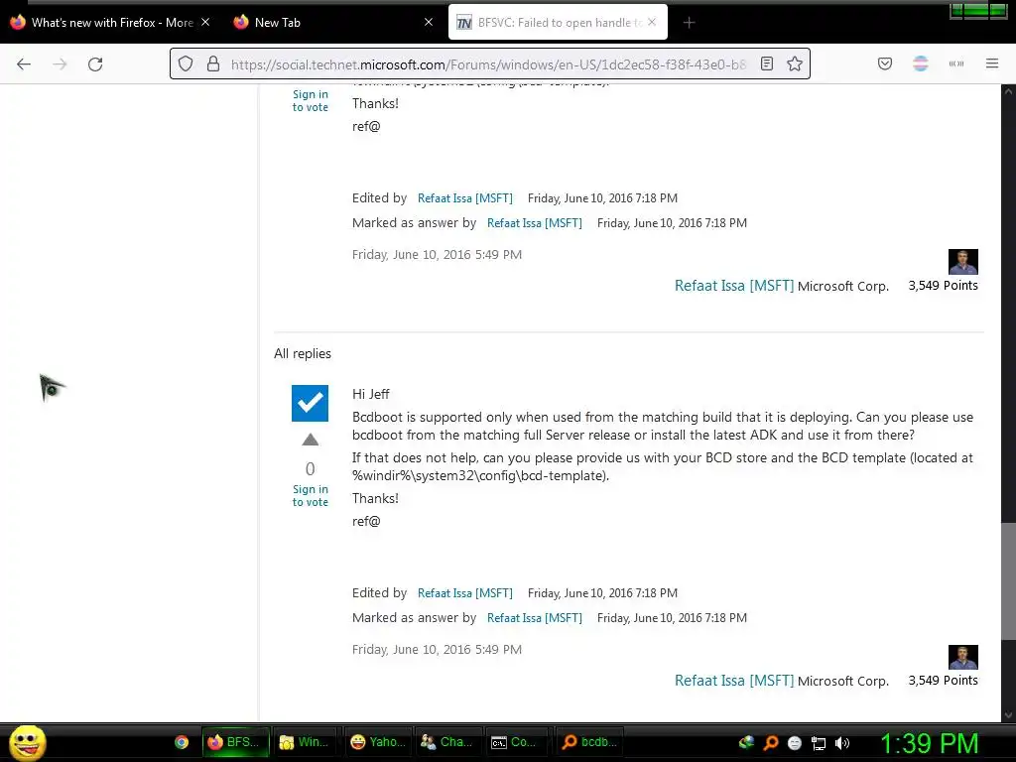
Task: Open Refaat Issa link beside lower Edited by
Action: tap(465, 593)
